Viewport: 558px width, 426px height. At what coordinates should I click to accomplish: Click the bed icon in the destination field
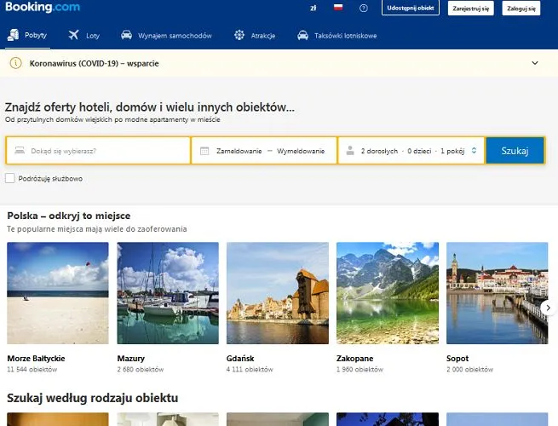(20, 150)
